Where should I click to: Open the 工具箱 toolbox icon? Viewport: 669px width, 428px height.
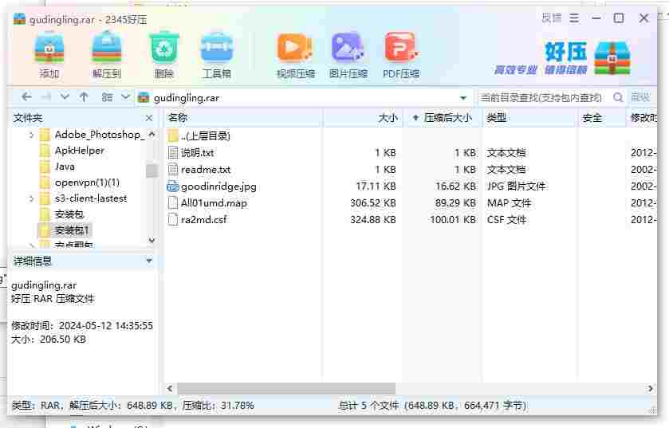click(217, 48)
